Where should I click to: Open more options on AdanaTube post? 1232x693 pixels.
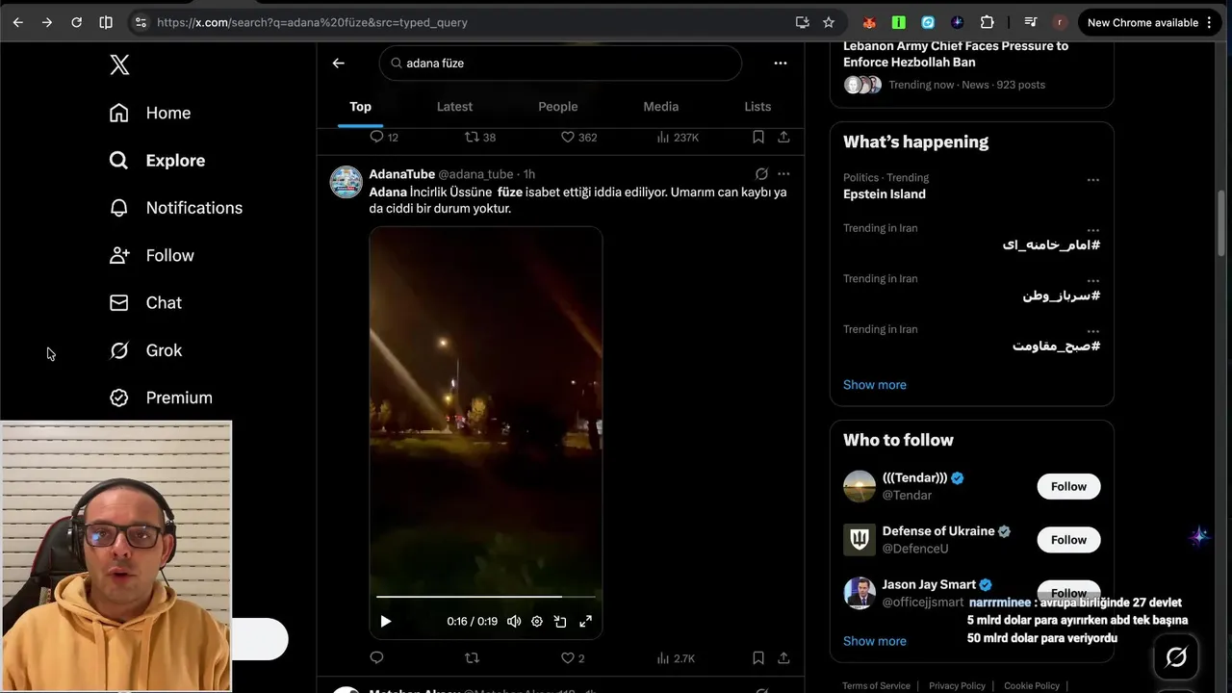[x=783, y=174]
